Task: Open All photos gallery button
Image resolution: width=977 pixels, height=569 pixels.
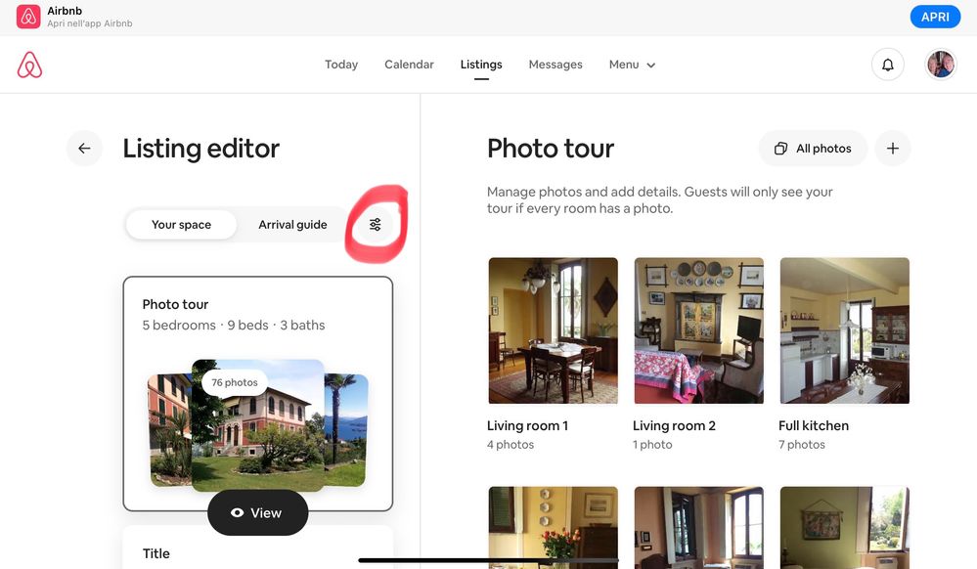Action: (x=813, y=149)
